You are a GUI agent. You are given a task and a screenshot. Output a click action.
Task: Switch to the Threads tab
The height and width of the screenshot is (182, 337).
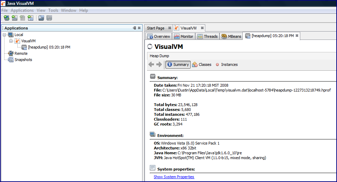pos(208,36)
